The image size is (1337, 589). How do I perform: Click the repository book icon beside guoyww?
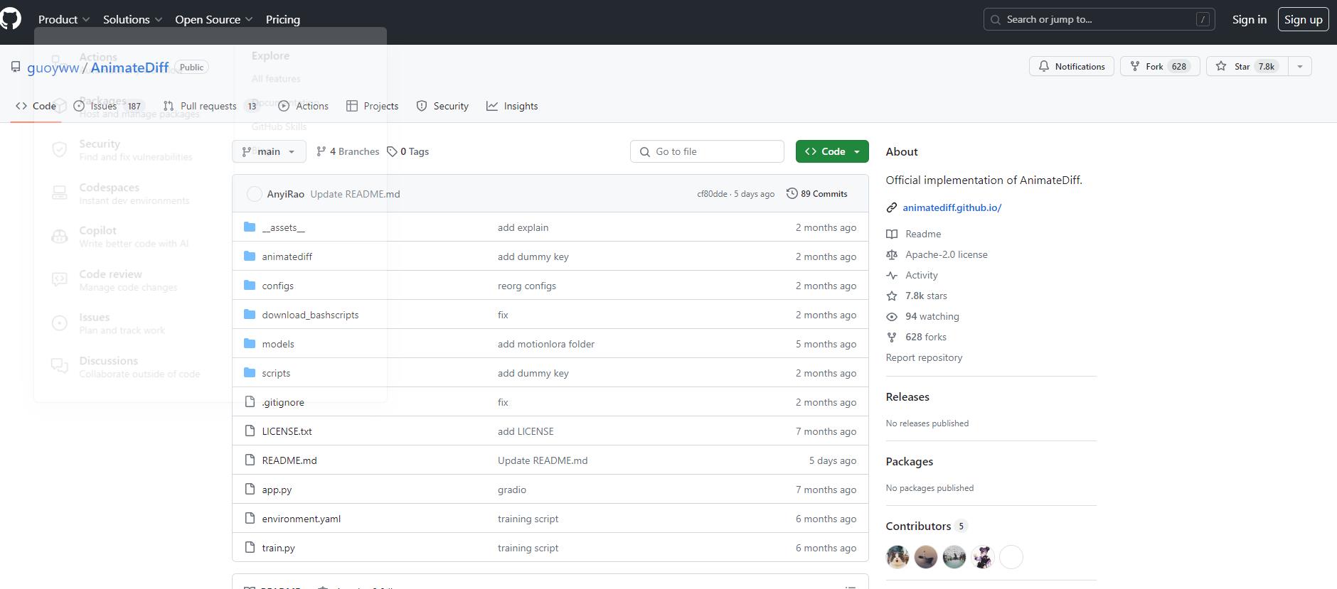pos(16,67)
